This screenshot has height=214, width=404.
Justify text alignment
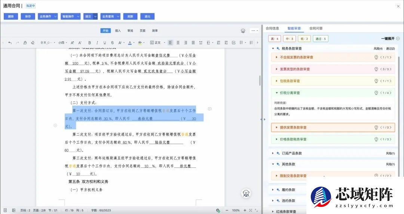193,43
